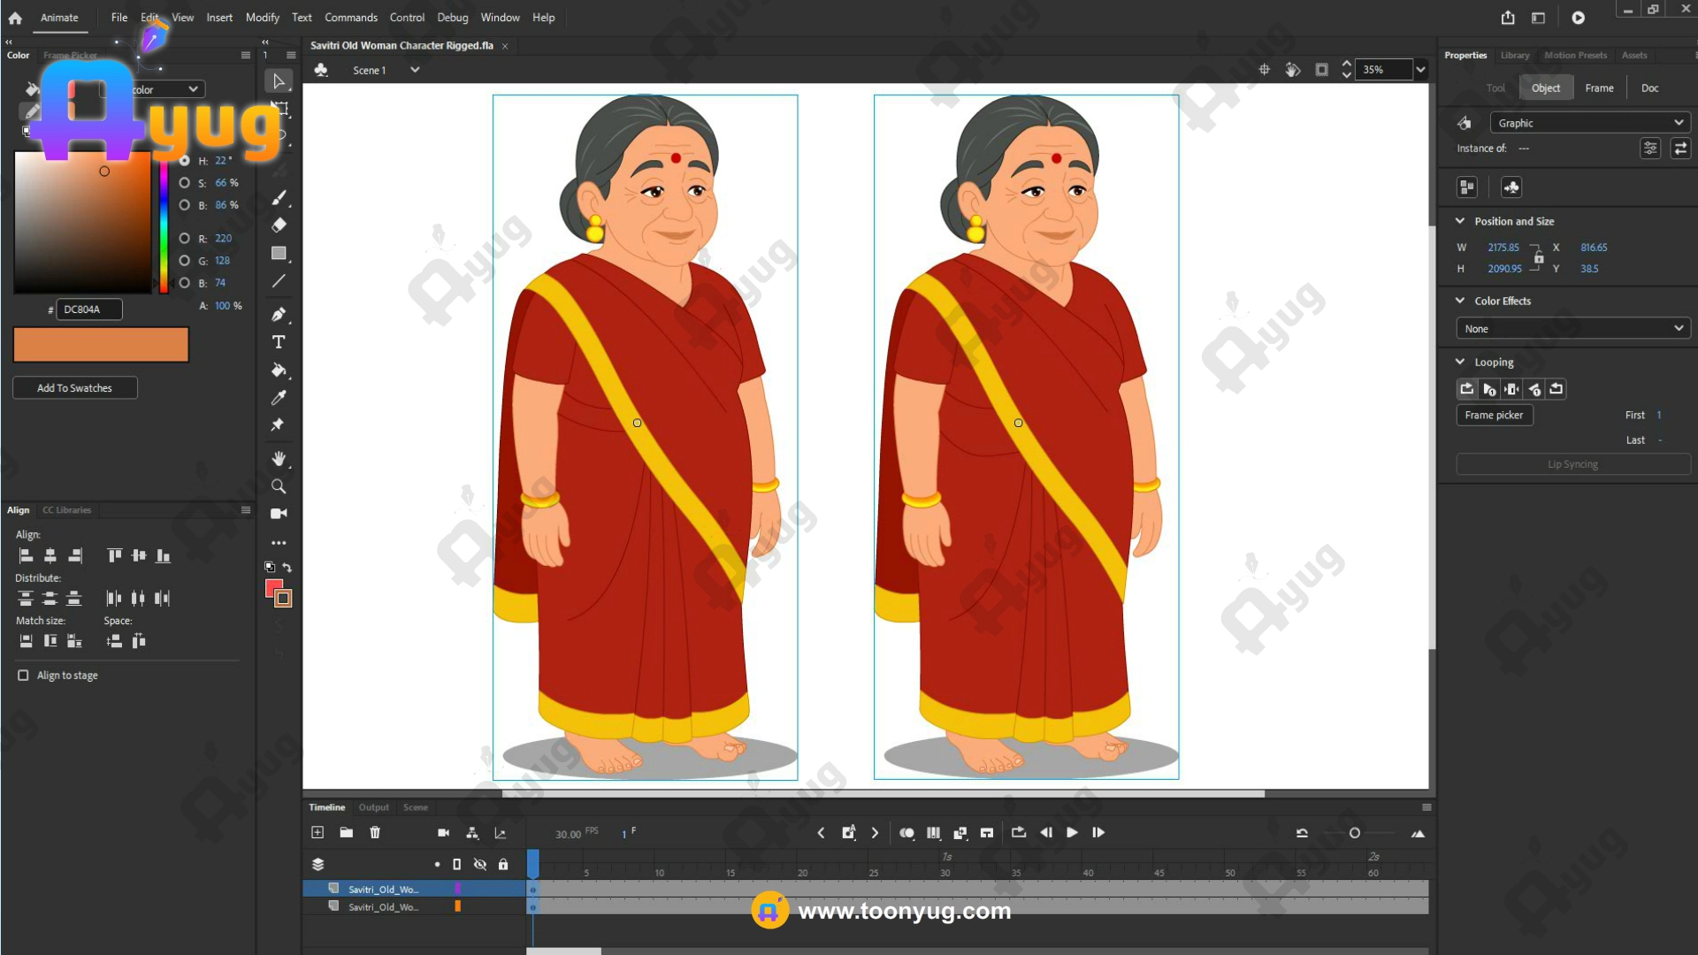
Task: Select the Paint Bucket tool
Action: point(279,371)
